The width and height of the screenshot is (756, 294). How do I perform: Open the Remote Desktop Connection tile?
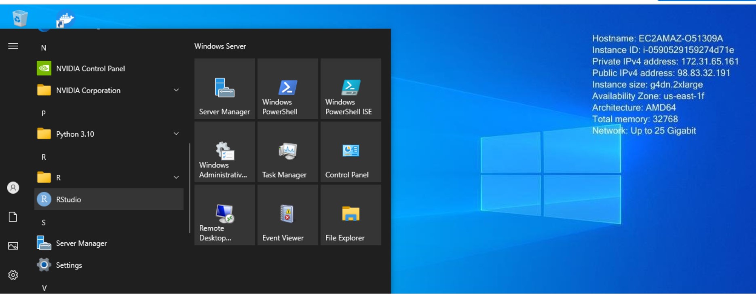pos(225,215)
